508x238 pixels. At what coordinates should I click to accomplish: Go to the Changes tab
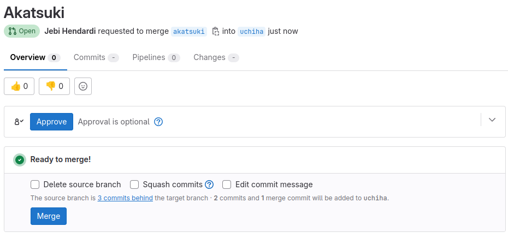[216, 57]
